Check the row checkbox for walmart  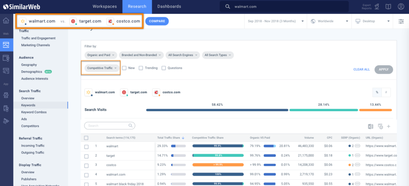coord(86,147)
